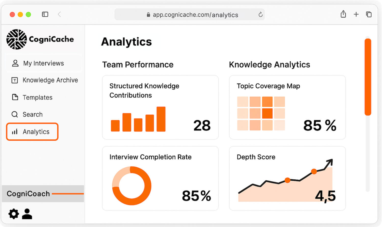Click the address bar URL field
Screen dimensions: 382x227
coord(195,15)
